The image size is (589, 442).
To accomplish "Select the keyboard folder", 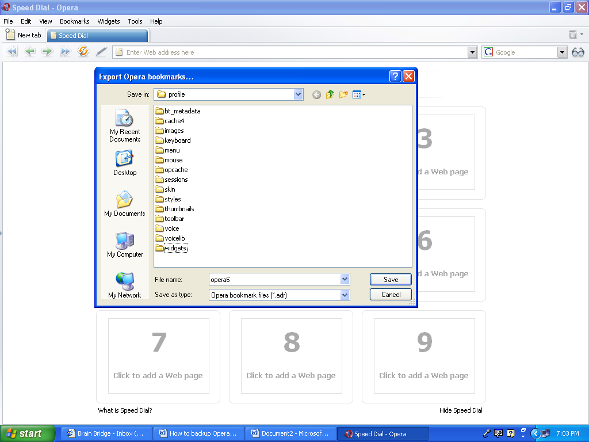I will coord(173,140).
